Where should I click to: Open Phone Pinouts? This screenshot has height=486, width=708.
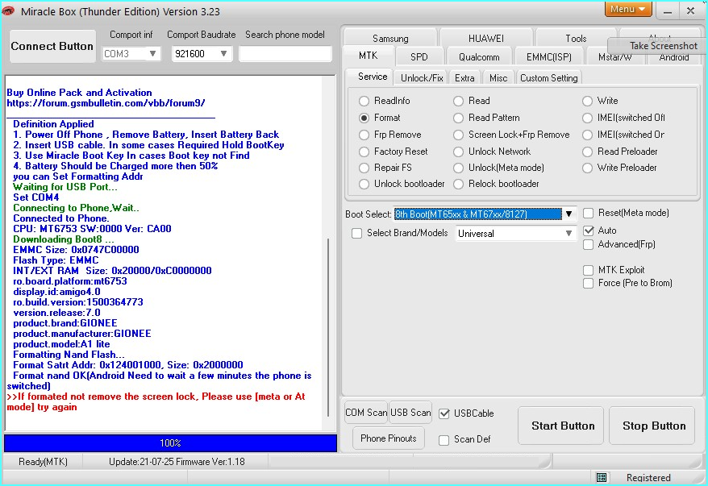coord(389,438)
